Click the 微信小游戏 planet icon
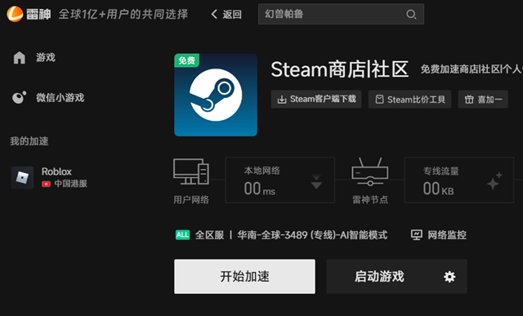The image size is (523, 316). [19, 98]
